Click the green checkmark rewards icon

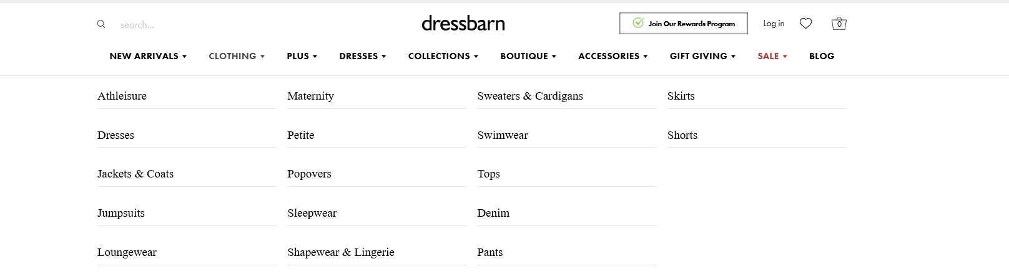(638, 23)
